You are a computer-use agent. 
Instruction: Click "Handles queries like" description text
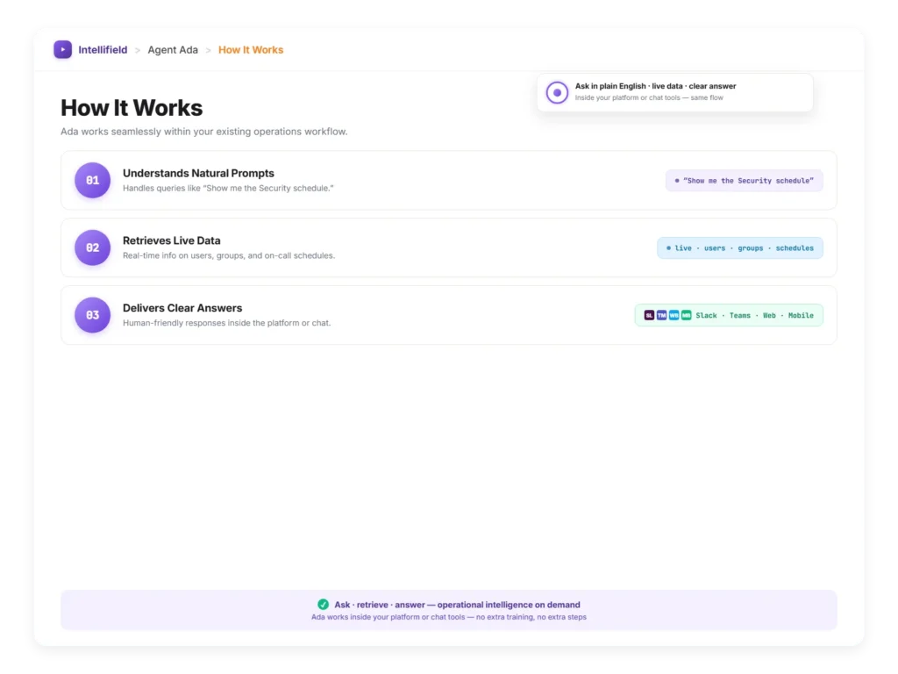(228, 188)
